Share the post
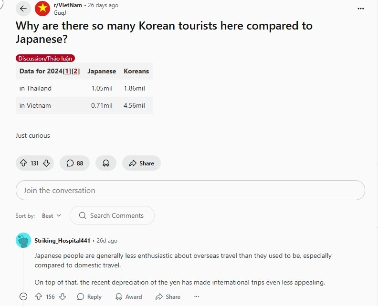The image size is (378, 306). coord(141,163)
